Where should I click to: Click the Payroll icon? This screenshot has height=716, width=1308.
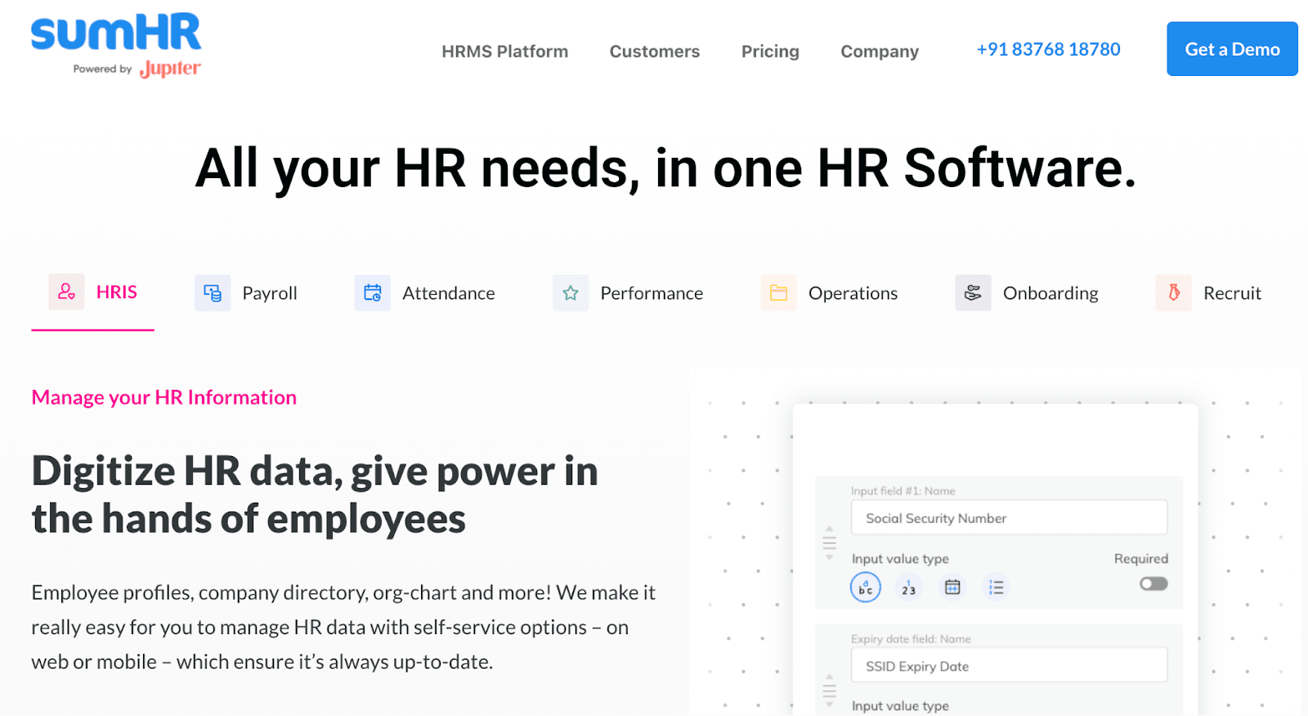point(213,293)
